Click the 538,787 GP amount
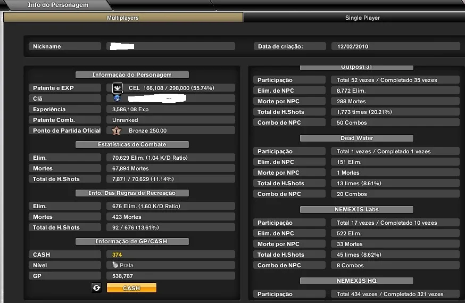This screenshot has height=303, width=465. coord(122,276)
